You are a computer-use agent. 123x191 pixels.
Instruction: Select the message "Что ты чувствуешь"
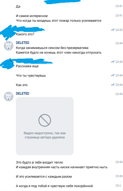[x=31, y=76]
